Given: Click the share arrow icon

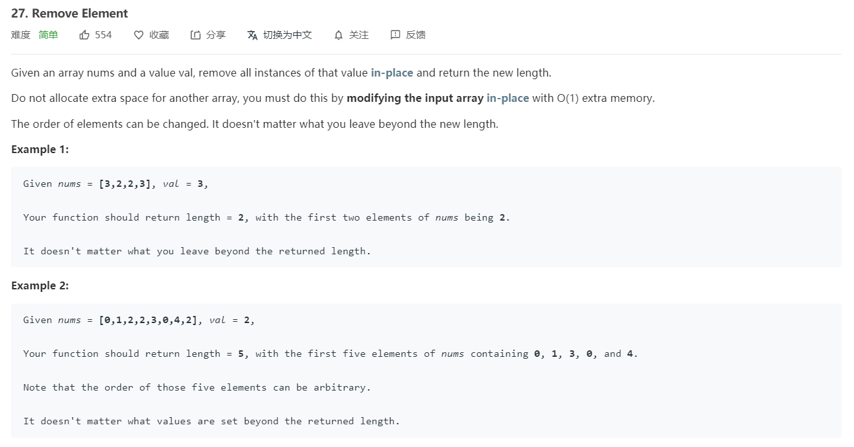Looking at the screenshot, I should point(196,35).
